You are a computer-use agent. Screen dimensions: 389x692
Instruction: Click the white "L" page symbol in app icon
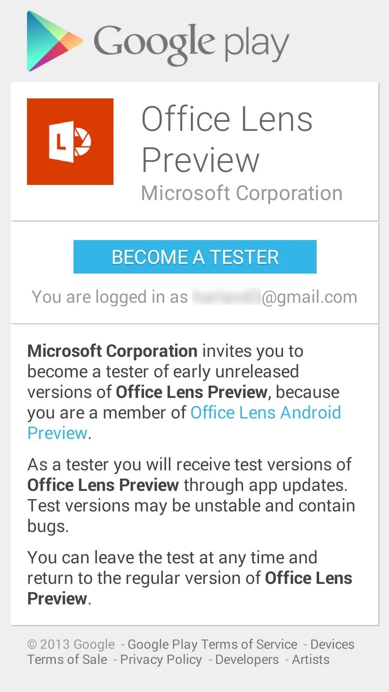coord(61,142)
